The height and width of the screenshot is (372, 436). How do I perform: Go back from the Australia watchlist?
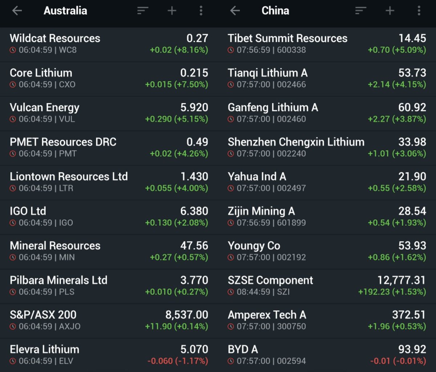17,11
